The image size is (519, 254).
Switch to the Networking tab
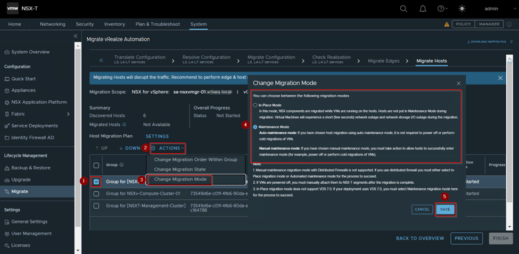pos(52,24)
